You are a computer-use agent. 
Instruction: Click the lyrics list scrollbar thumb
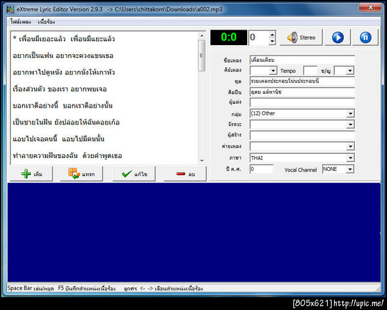pyautogui.click(x=202, y=55)
